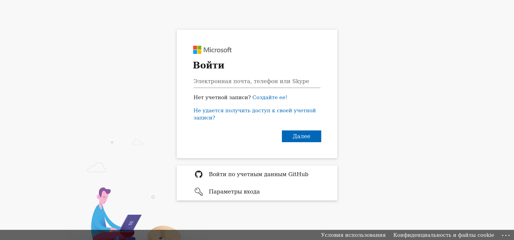Focus the email, phone or Skype field
Screen dimensions: 514x240
pyautogui.click(x=257, y=82)
